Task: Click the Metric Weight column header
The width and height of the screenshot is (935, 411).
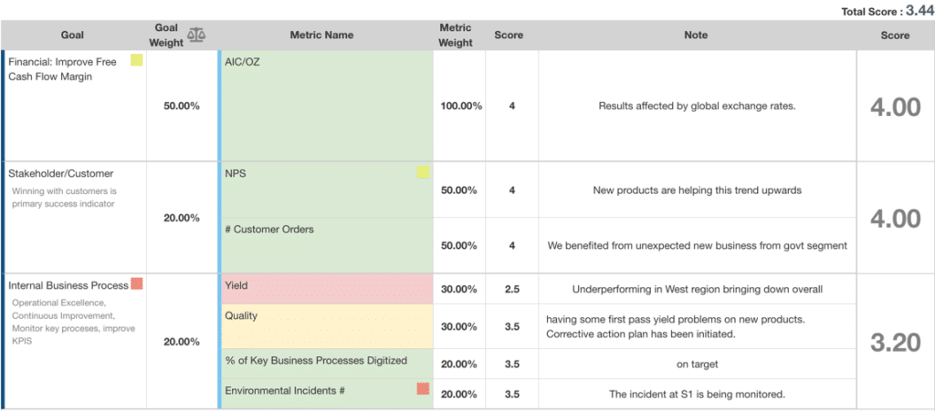Action: [x=456, y=36]
